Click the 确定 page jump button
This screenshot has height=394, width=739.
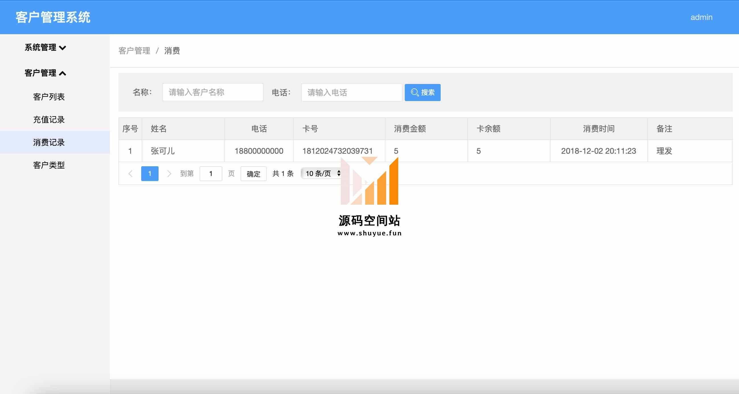[x=253, y=174]
